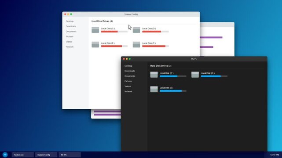Click Local Disk (C:) label in My PC

(167, 73)
